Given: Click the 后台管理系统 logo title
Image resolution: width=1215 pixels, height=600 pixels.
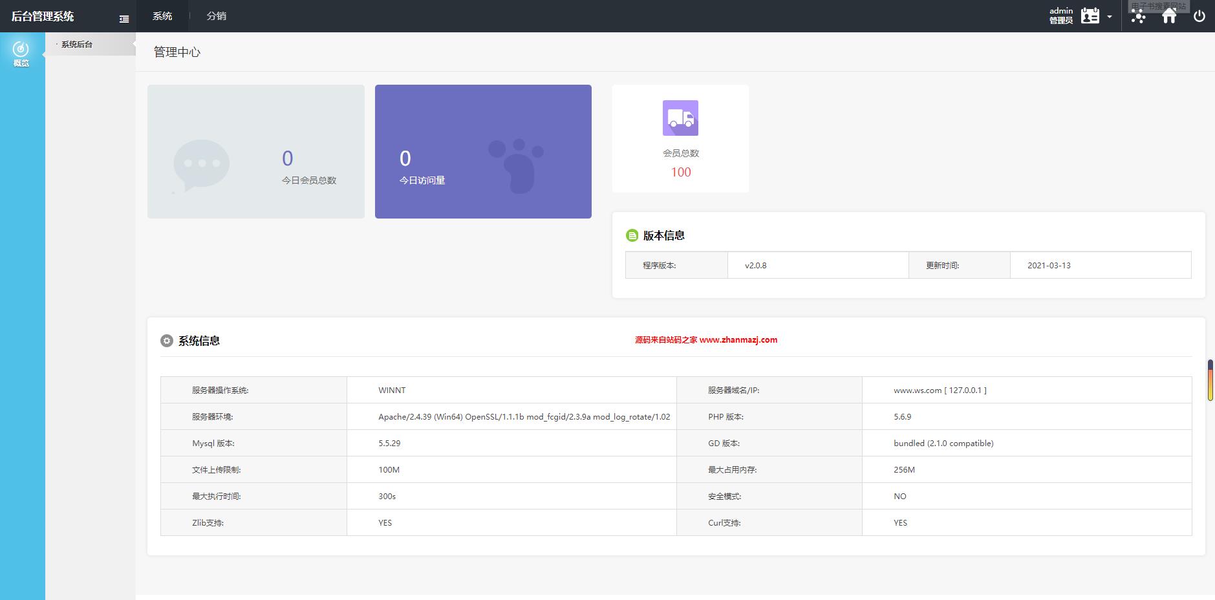Looking at the screenshot, I should (x=43, y=16).
